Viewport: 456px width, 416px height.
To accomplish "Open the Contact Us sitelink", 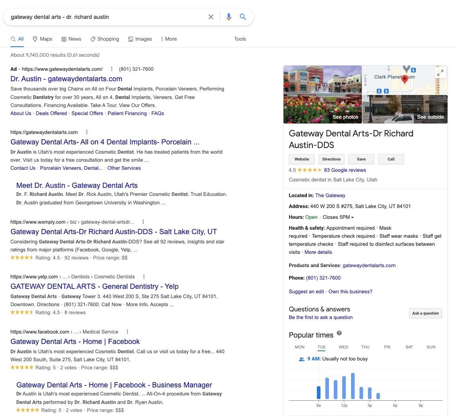I will (23, 168).
